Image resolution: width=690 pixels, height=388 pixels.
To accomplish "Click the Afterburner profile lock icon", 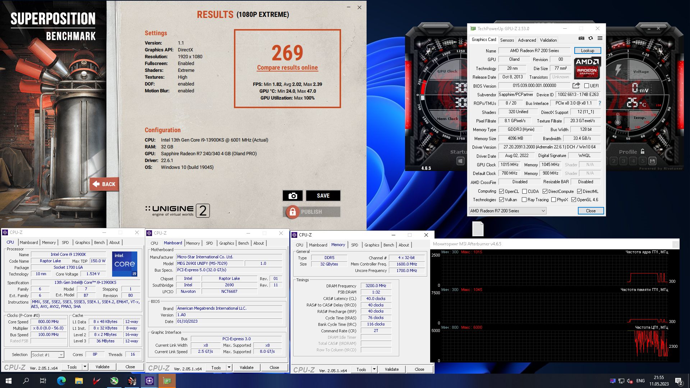I will pos(643,152).
